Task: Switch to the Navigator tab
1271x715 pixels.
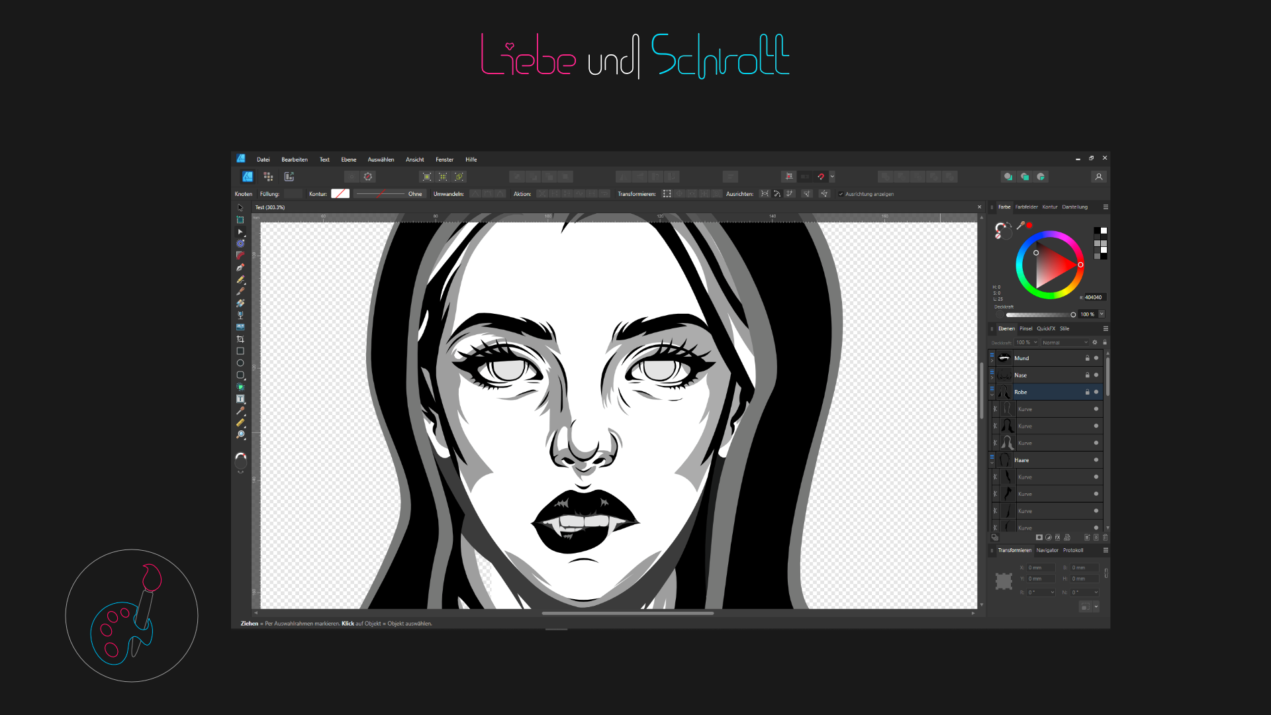Action: point(1047,550)
